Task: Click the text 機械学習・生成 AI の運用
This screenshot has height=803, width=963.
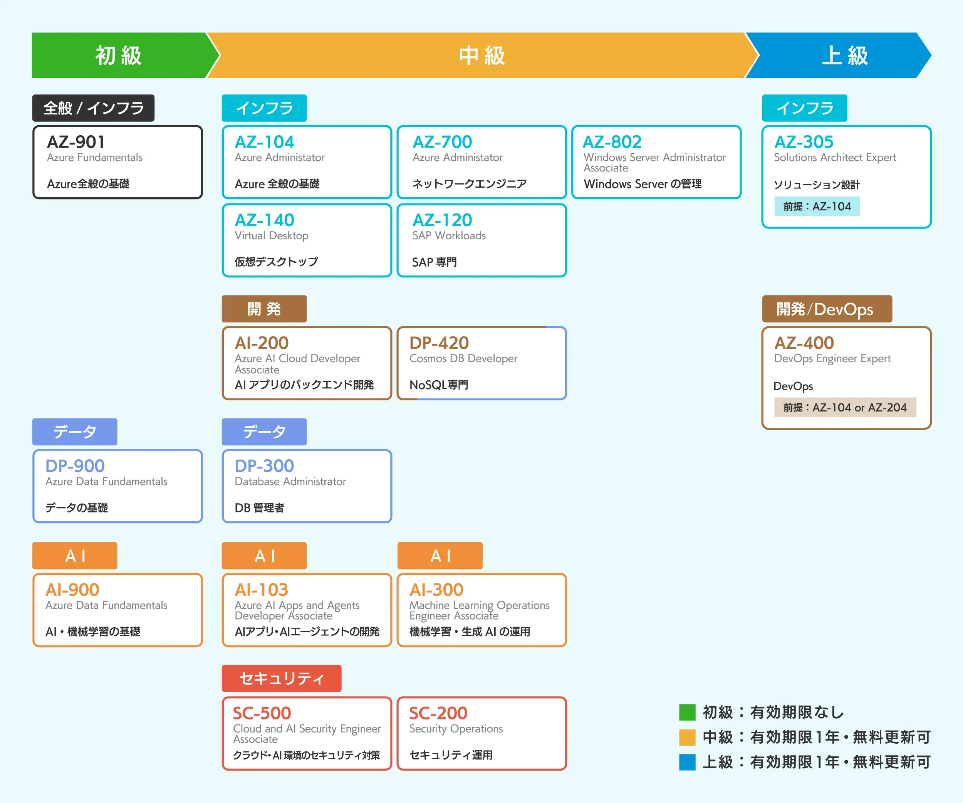Action: 470,632
